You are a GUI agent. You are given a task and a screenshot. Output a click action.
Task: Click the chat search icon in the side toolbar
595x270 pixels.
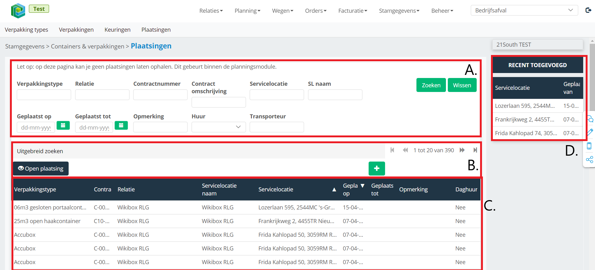(590, 119)
